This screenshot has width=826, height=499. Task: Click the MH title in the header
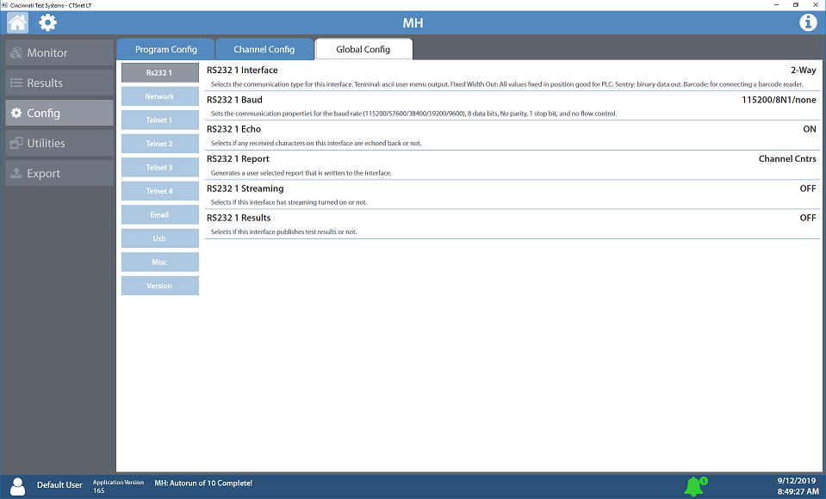[x=413, y=23]
